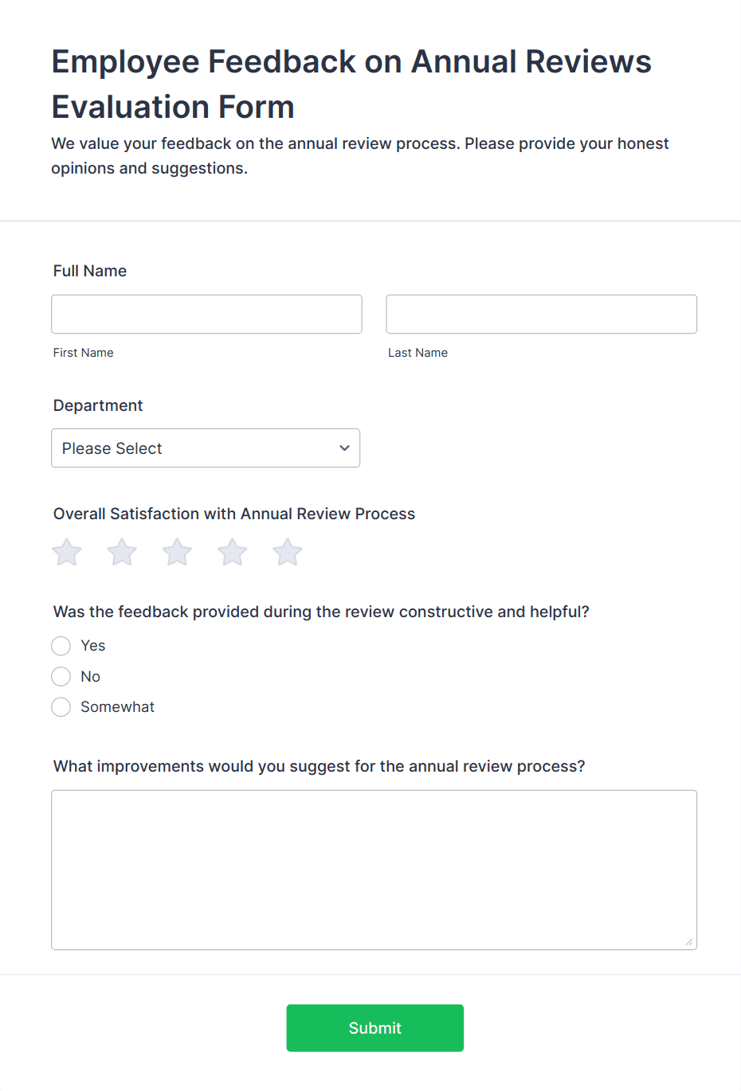This screenshot has height=1091, width=741.
Task: Click the Full Name field label
Action: pyautogui.click(x=89, y=271)
